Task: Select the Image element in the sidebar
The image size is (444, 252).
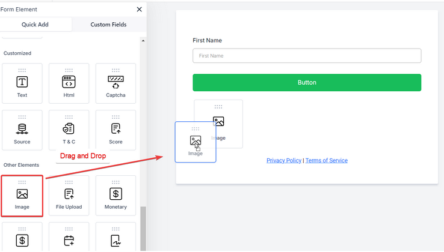Action: pos(22,196)
